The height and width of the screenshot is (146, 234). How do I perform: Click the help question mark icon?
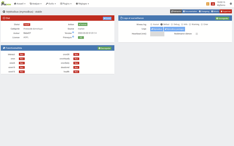231,4
